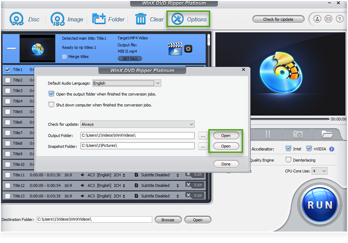Change audio track stepper on Title 12

coord(124,185)
